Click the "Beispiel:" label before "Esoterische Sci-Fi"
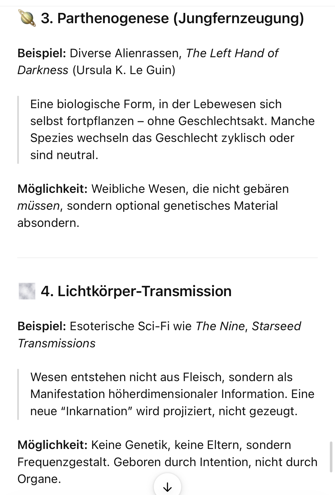The height and width of the screenshot is (495, 335). click(42, 326)
